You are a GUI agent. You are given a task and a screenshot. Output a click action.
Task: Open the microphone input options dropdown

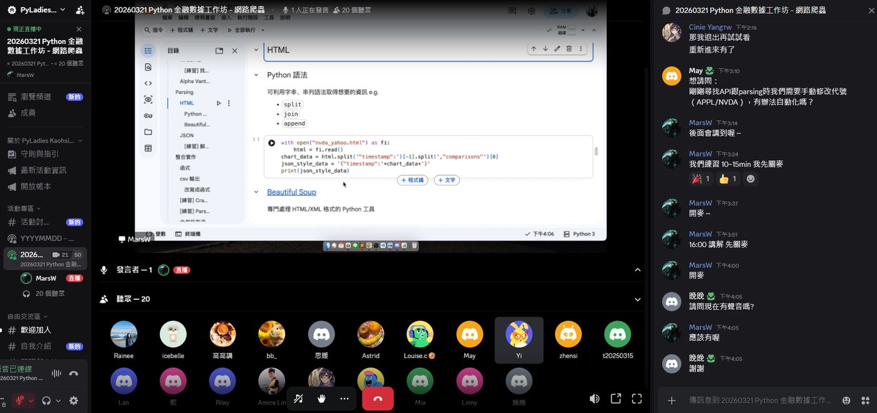(31, 400)
